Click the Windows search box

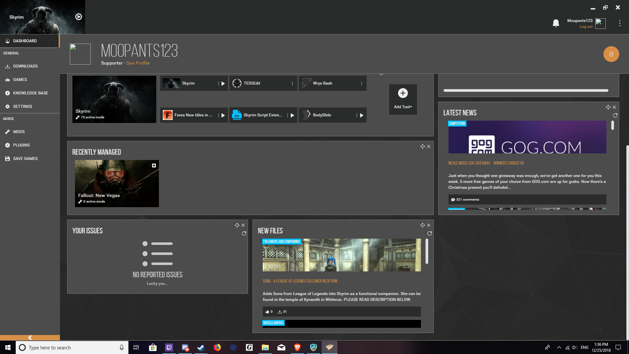pos(72,347)
